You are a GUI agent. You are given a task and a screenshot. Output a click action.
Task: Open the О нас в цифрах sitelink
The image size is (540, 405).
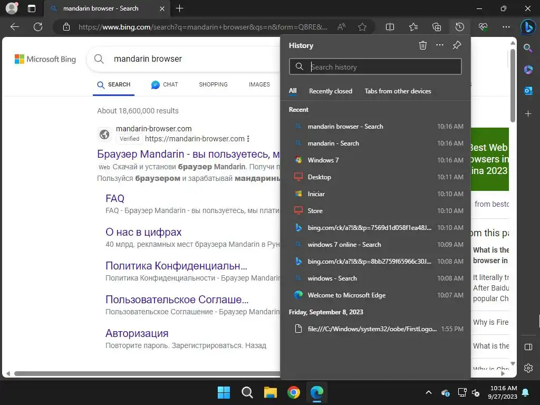click(x=143, y=232)
